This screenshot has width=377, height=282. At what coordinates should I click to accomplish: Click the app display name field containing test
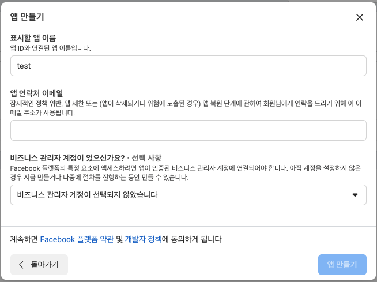click(x=188, y=66)
